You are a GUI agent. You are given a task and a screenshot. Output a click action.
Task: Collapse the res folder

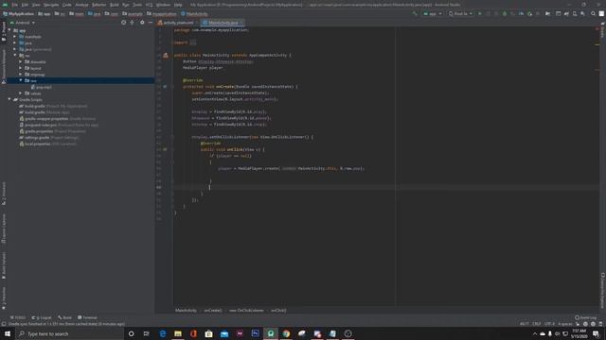click(x=15, y=56)
